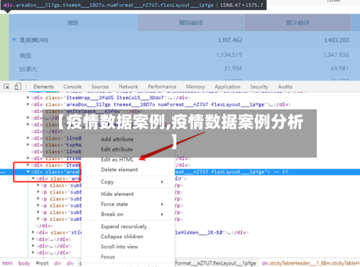The image size is (360, 267).
Task: Select the whiteSpace___6Sfdu div row
Action: pyautogui.click(x=87, y=112)
